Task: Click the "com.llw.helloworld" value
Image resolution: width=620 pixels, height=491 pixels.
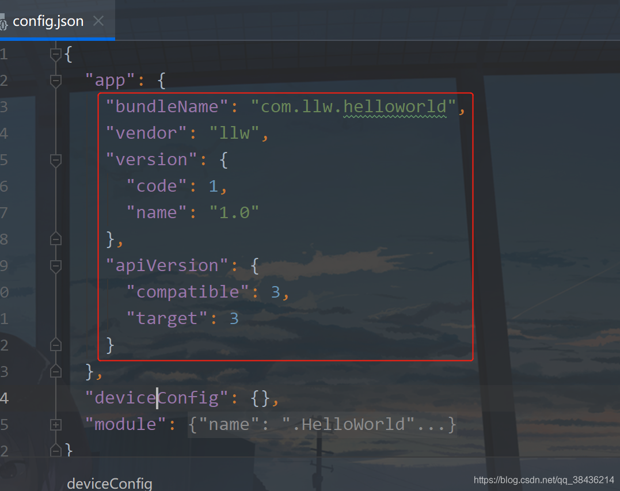Action: [x=353, y=106]
